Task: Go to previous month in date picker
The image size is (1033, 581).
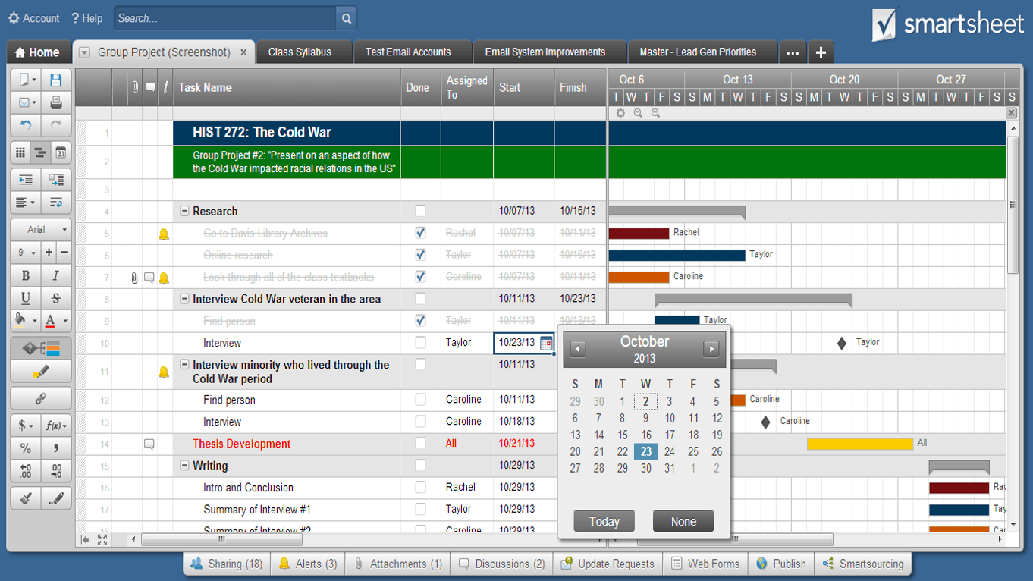Action: click(x=578, y=349)
